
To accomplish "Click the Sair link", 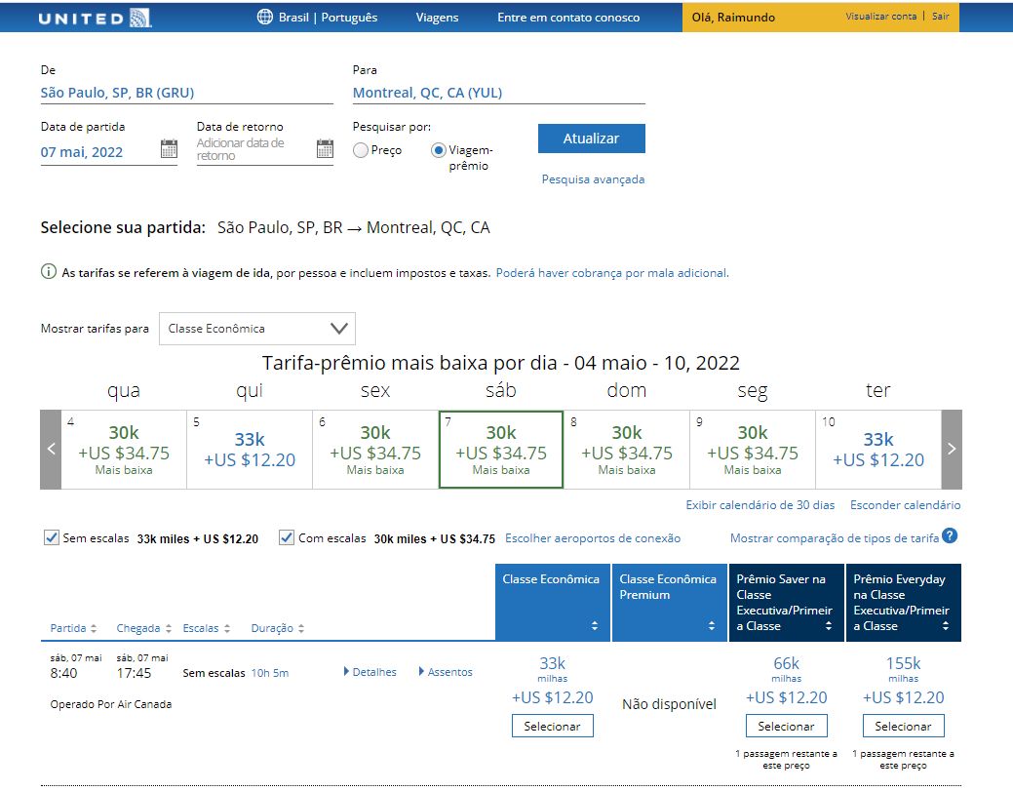I will pos(941,17).
